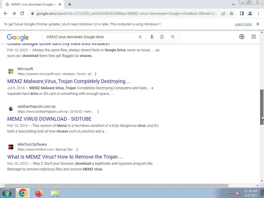Image resolution: width=264 pixels, height=198 pixels.
Task: Click the vertical scrollbar up arrow
Action: pyautogui.click(x=262, y=32)
